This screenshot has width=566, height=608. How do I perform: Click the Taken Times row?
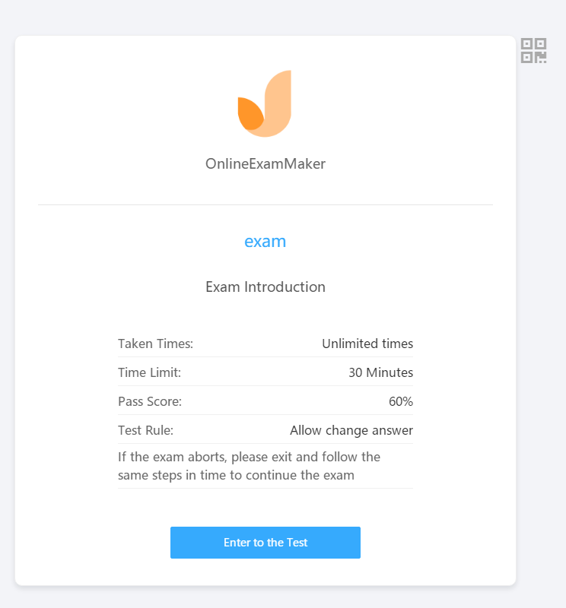(x=266, y=344)
